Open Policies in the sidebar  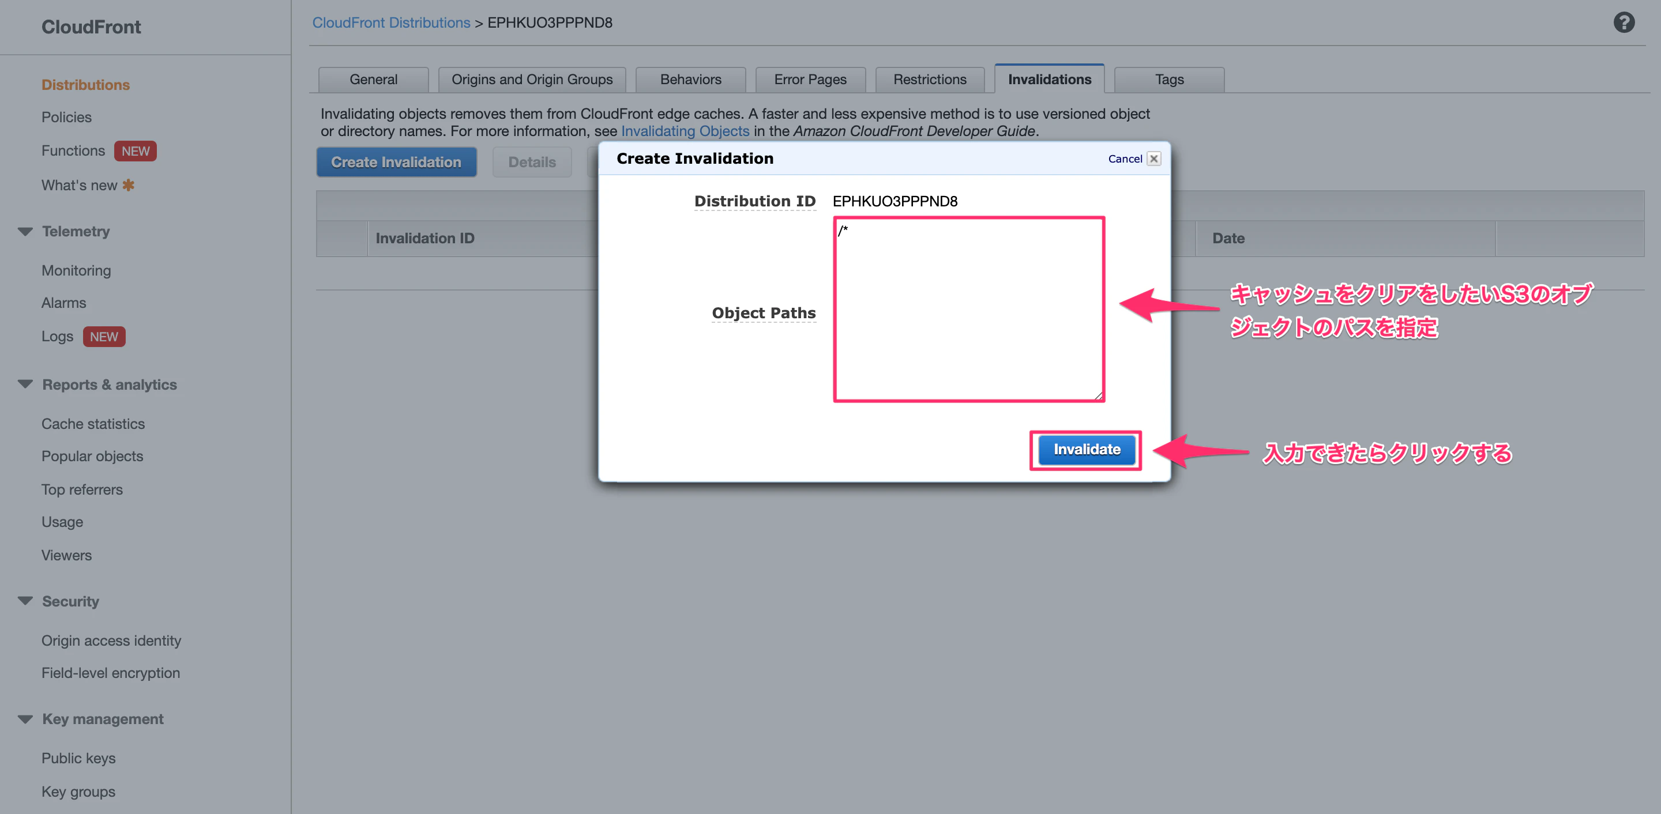(66, 116)
